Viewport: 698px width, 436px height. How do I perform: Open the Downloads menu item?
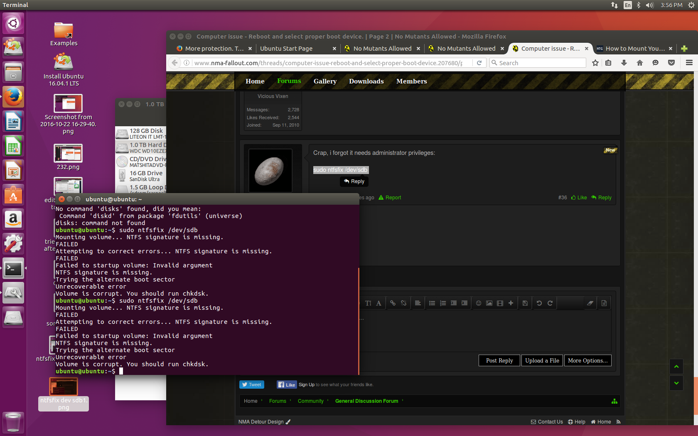click(x=366, y=81)
